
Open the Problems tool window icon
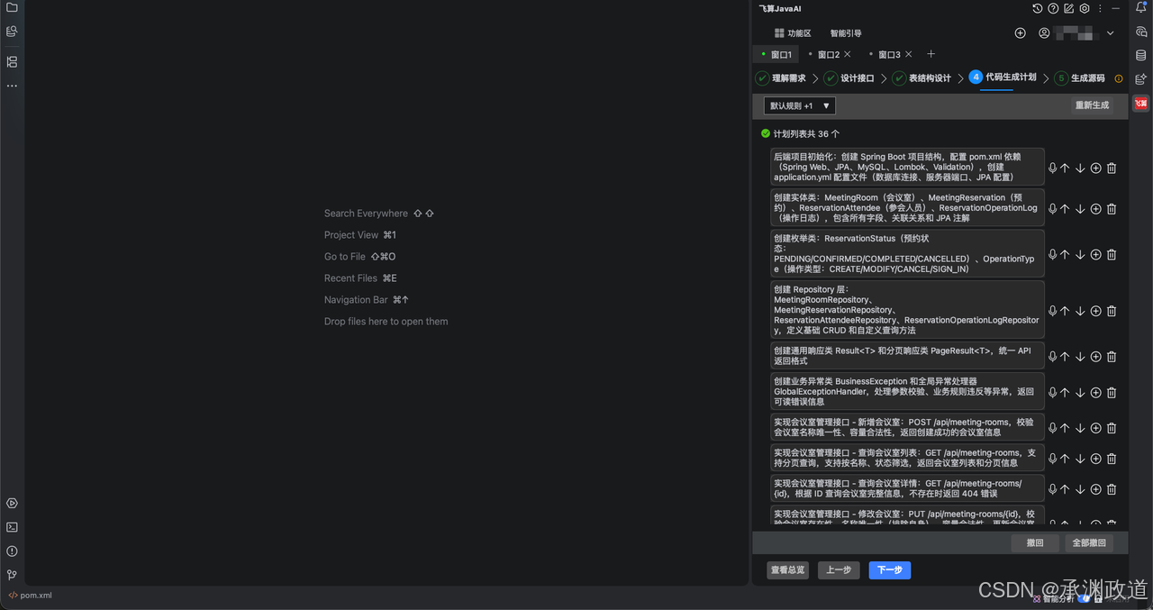[12, 551]
